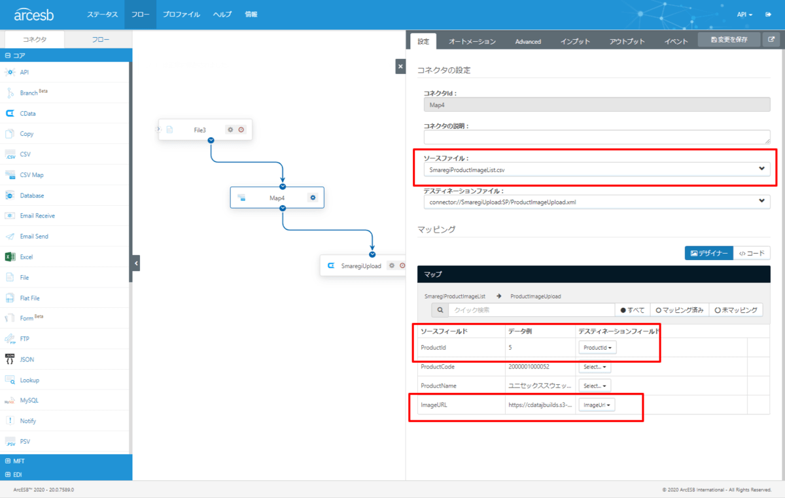Viewport: 785px width, 498px height.
Task: Switch to デザイナー view
Action: (x=709, y=253)
